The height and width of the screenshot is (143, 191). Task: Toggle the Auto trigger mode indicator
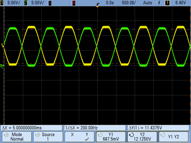(148, 3)
